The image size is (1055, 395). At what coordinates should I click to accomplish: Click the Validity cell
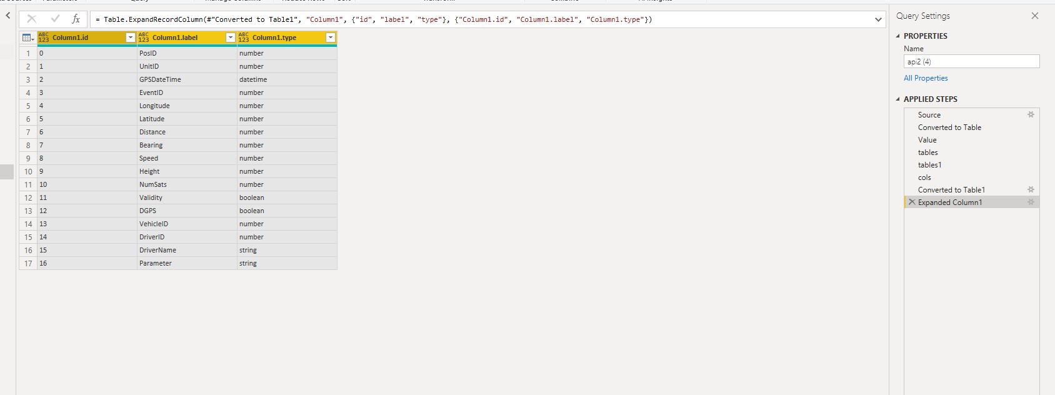pos(187,197)
